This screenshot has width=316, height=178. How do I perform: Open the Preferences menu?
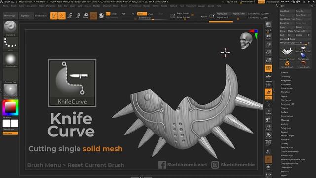(135, 6)
